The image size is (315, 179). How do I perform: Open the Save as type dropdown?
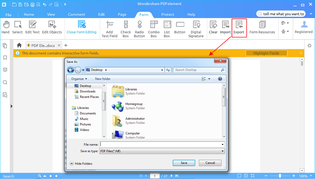222,151
